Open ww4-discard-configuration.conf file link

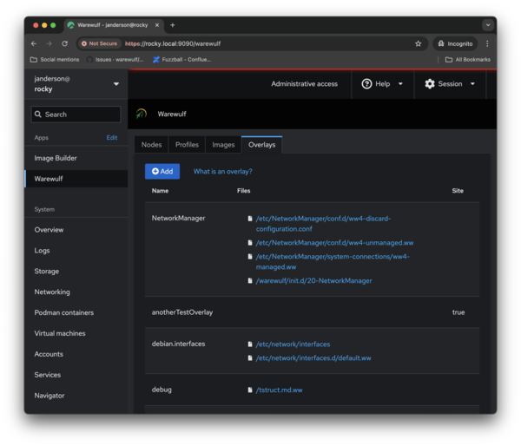pos(323,224)
